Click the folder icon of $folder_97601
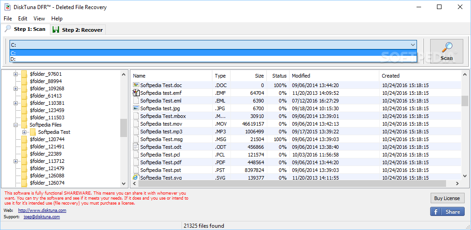471x230 pixels. [25, 74]
